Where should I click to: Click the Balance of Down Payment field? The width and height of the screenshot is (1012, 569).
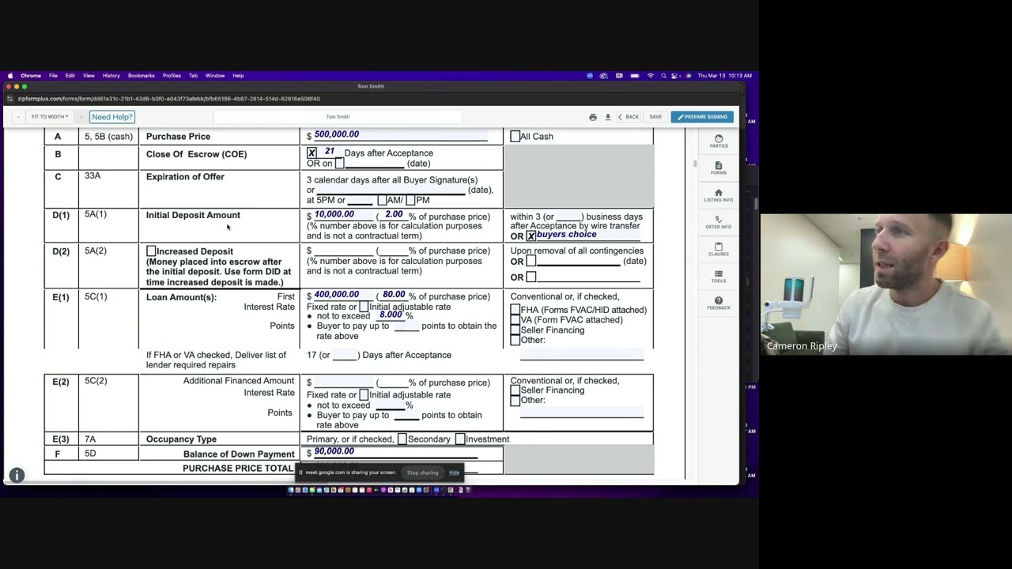(x=395, y=452)
